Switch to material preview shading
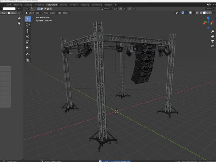This screenshot has height=162, width=216. [x=207, y=13]
